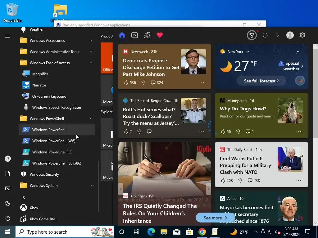The image size is (318, 238).
Task: Expand the Windows System folder
Action: click(57, 186)
